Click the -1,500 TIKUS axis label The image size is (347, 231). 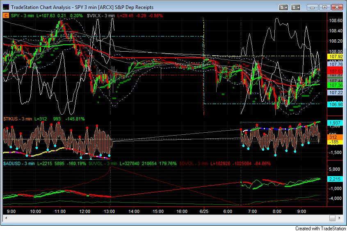[x=335, y=152]
